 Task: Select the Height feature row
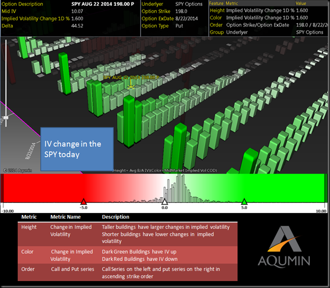point(268,11)
